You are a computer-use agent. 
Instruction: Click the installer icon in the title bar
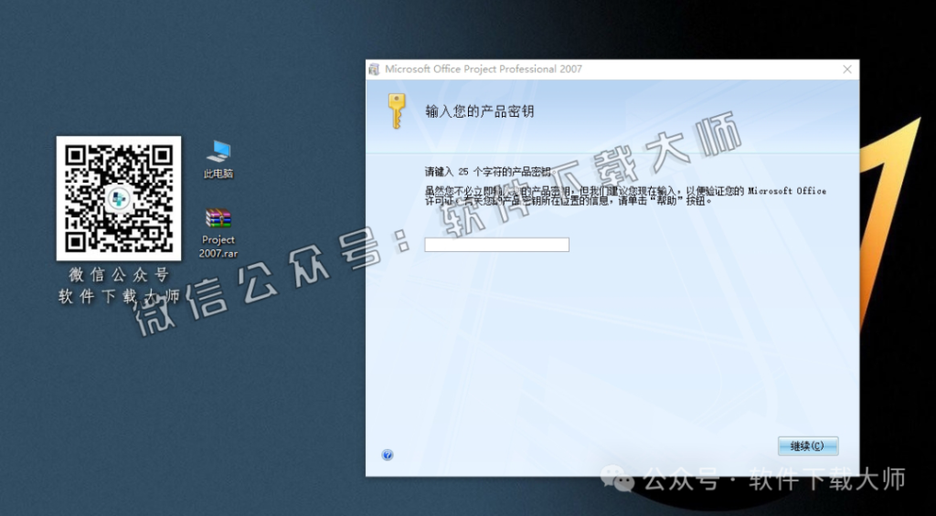pos(374,69)
